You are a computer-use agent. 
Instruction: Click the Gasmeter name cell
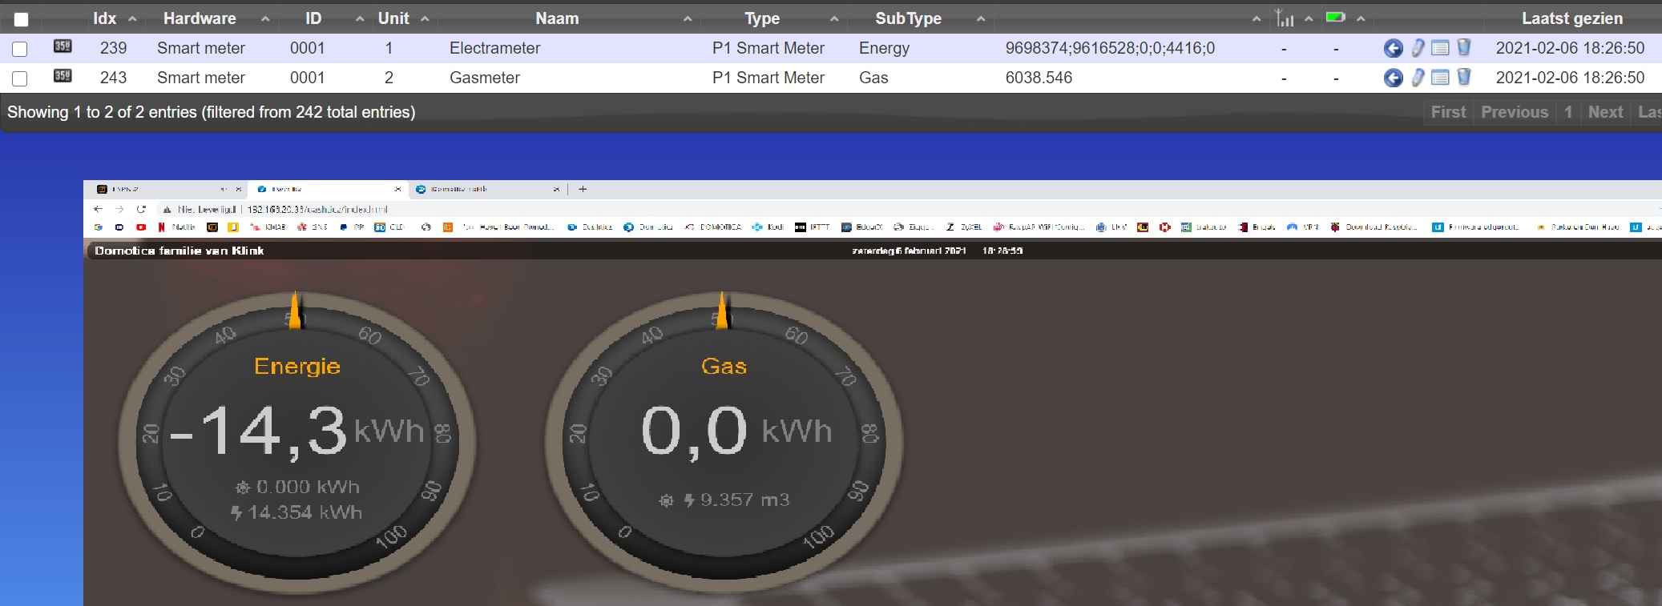pos(485,78)
